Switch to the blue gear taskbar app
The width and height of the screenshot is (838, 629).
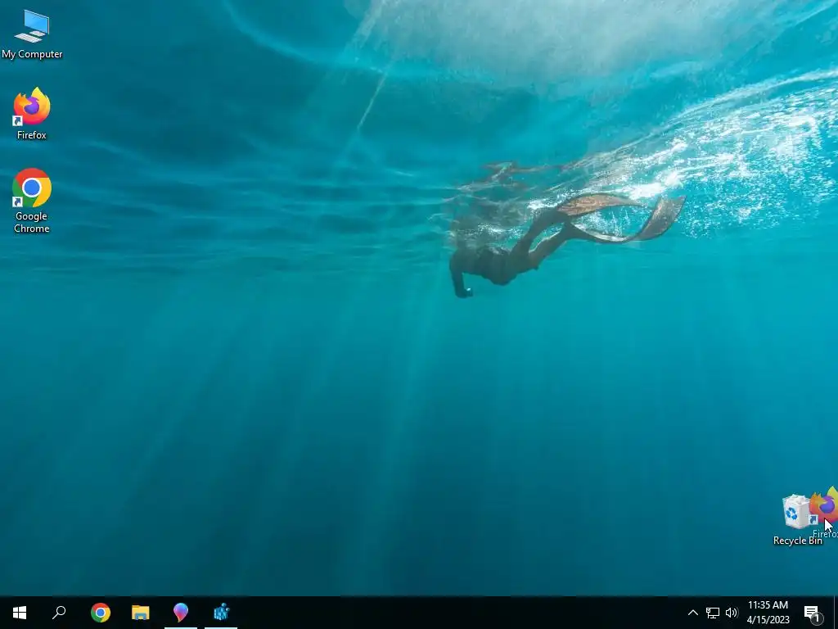(221, 613)
